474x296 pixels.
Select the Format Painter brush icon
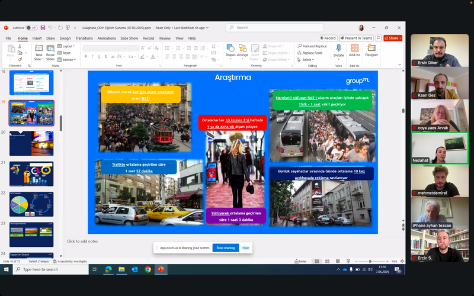20,60
